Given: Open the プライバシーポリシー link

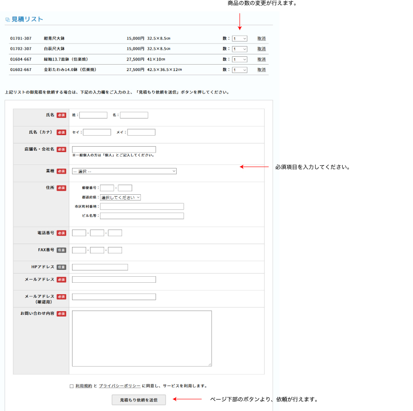Looking at the screenshot, I should pyautogui.click(x=119, y=386).
